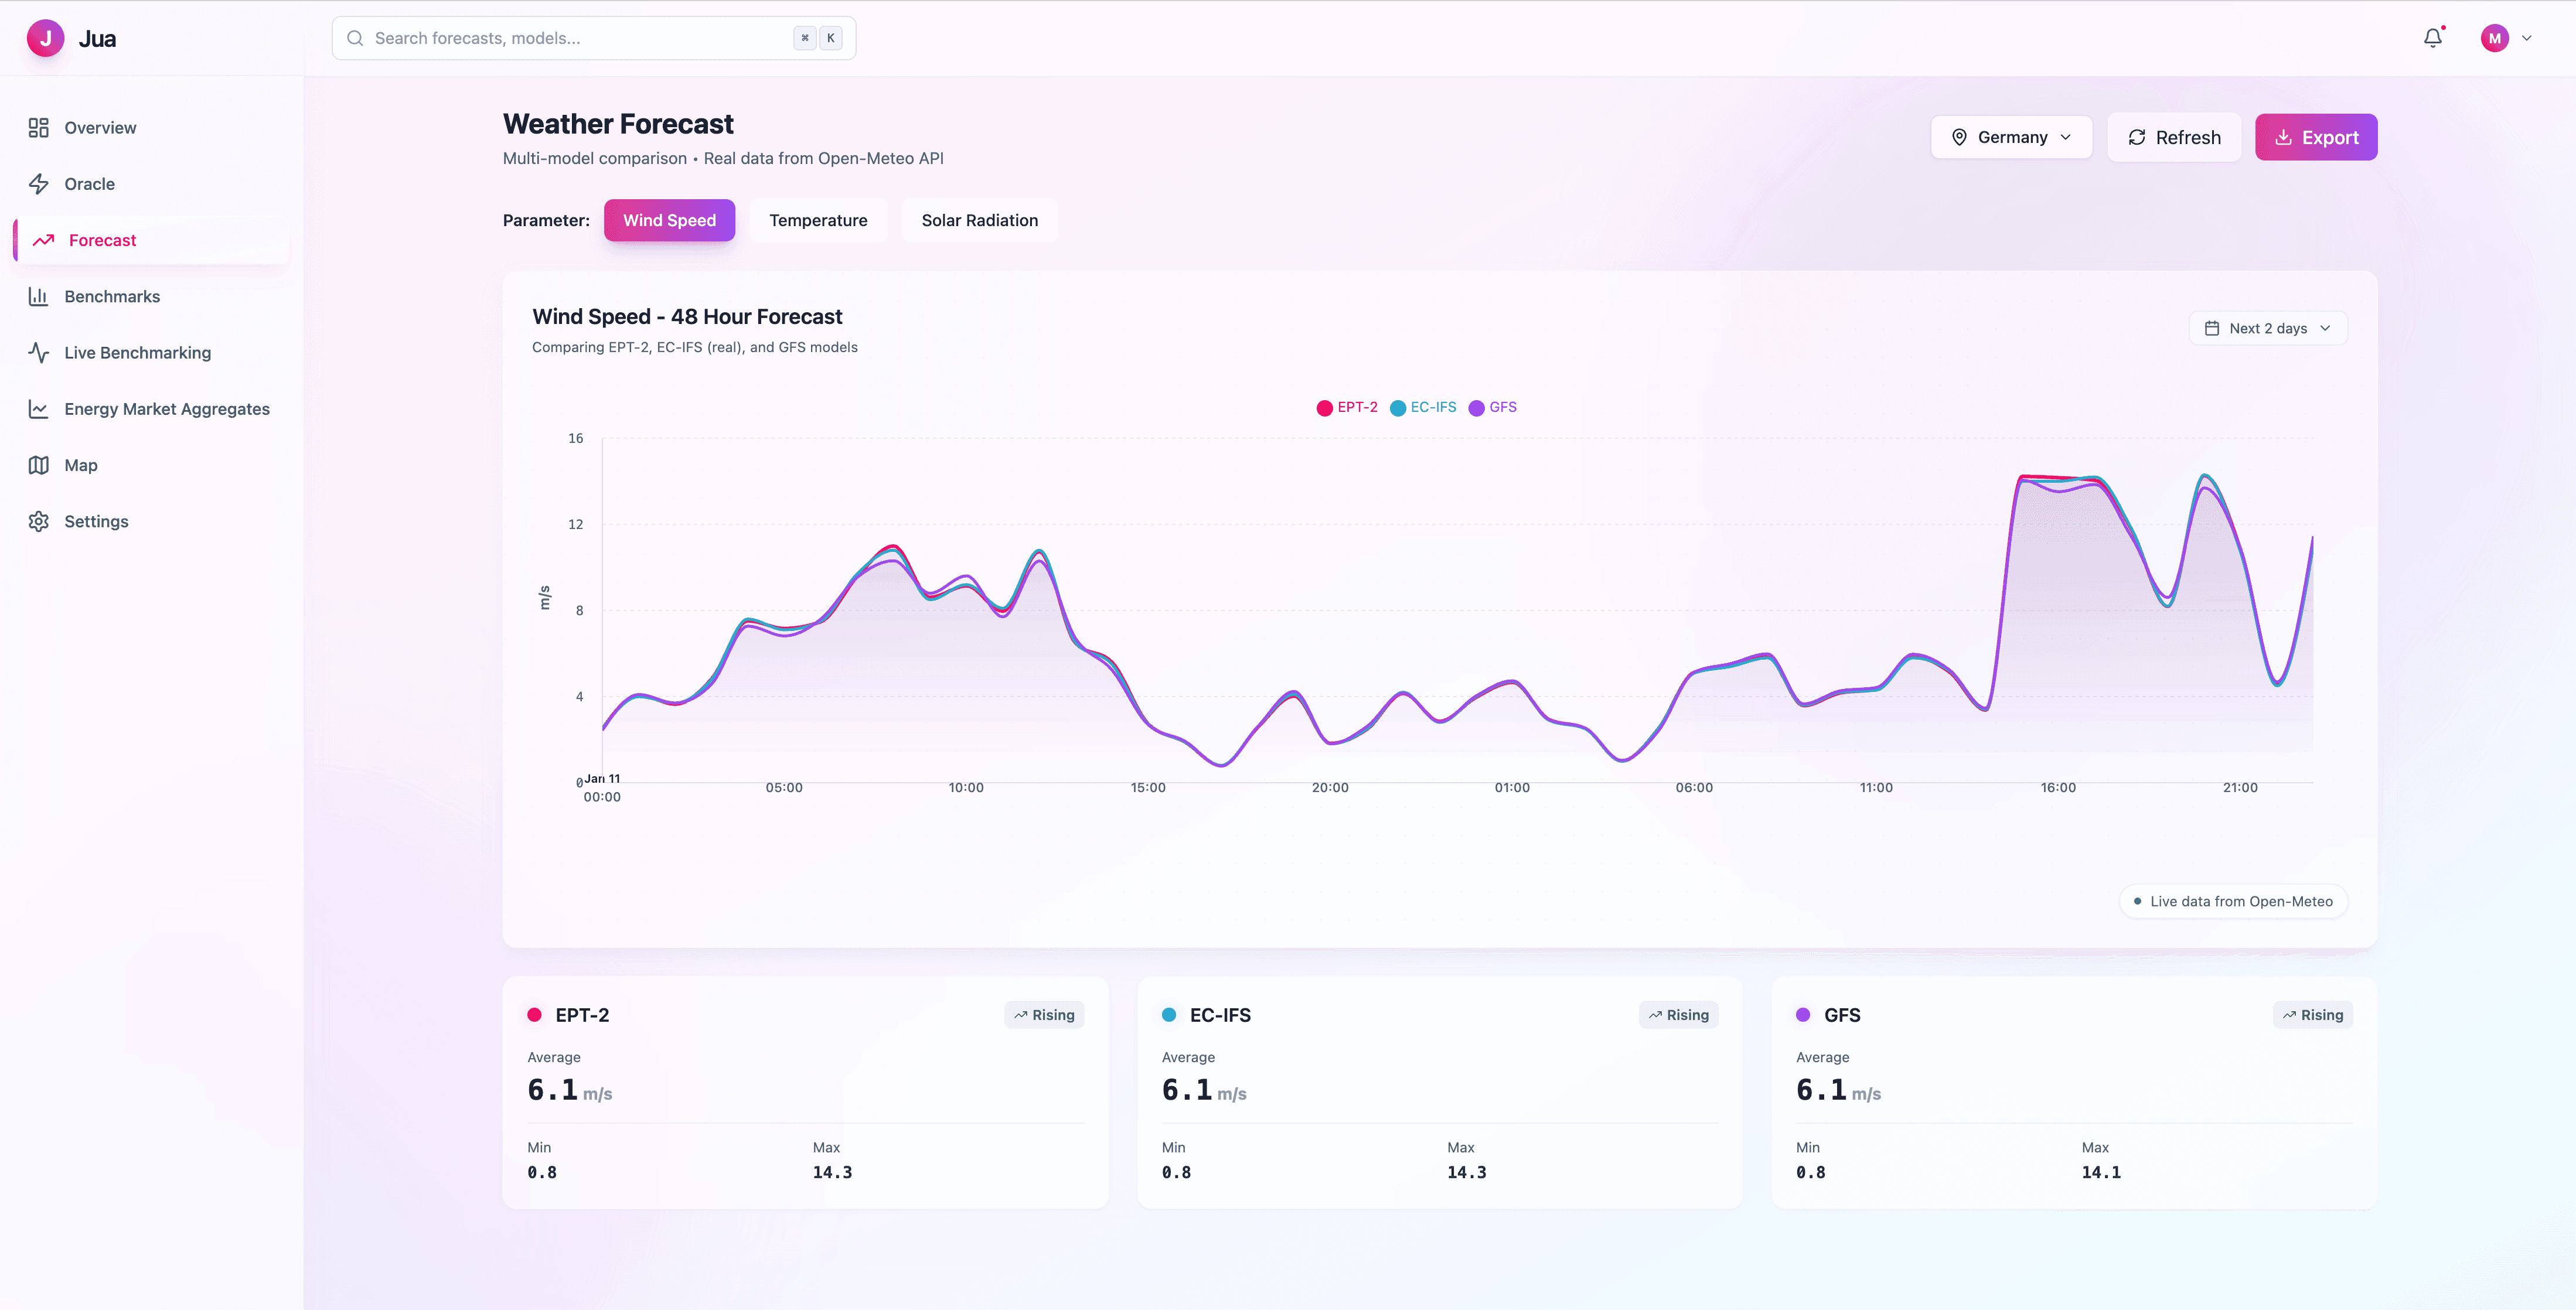The image size is (2576, 1310).
Task: Open notifications bell icon
Action: click(x=2432, y=38)
